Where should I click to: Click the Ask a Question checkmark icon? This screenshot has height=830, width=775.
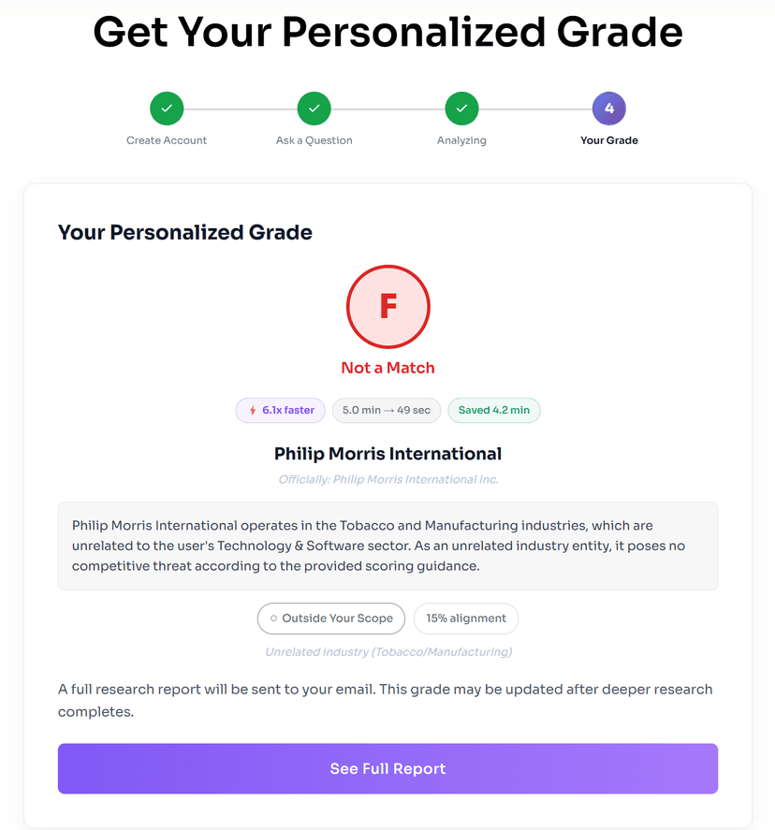pos(314,109)
